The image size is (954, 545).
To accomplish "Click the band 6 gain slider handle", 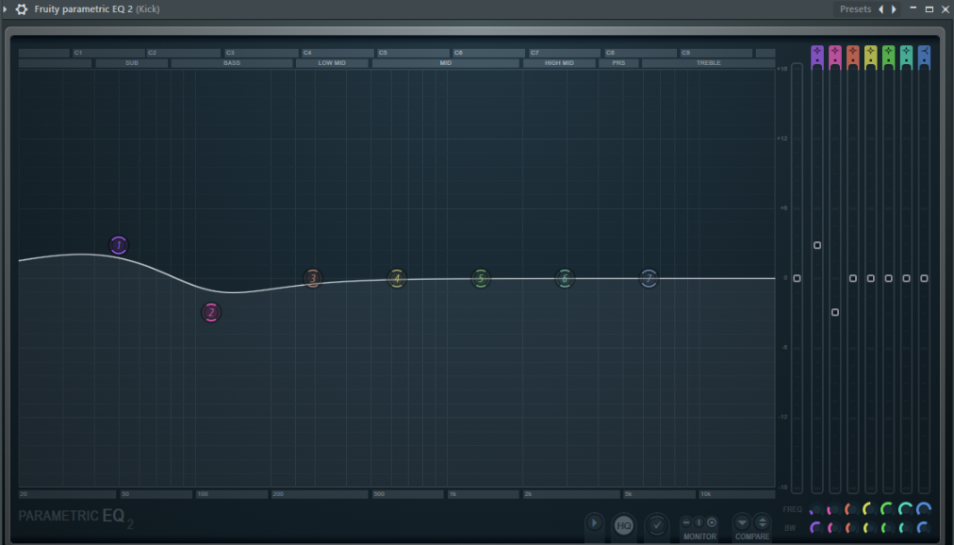I will pos(907,278).
